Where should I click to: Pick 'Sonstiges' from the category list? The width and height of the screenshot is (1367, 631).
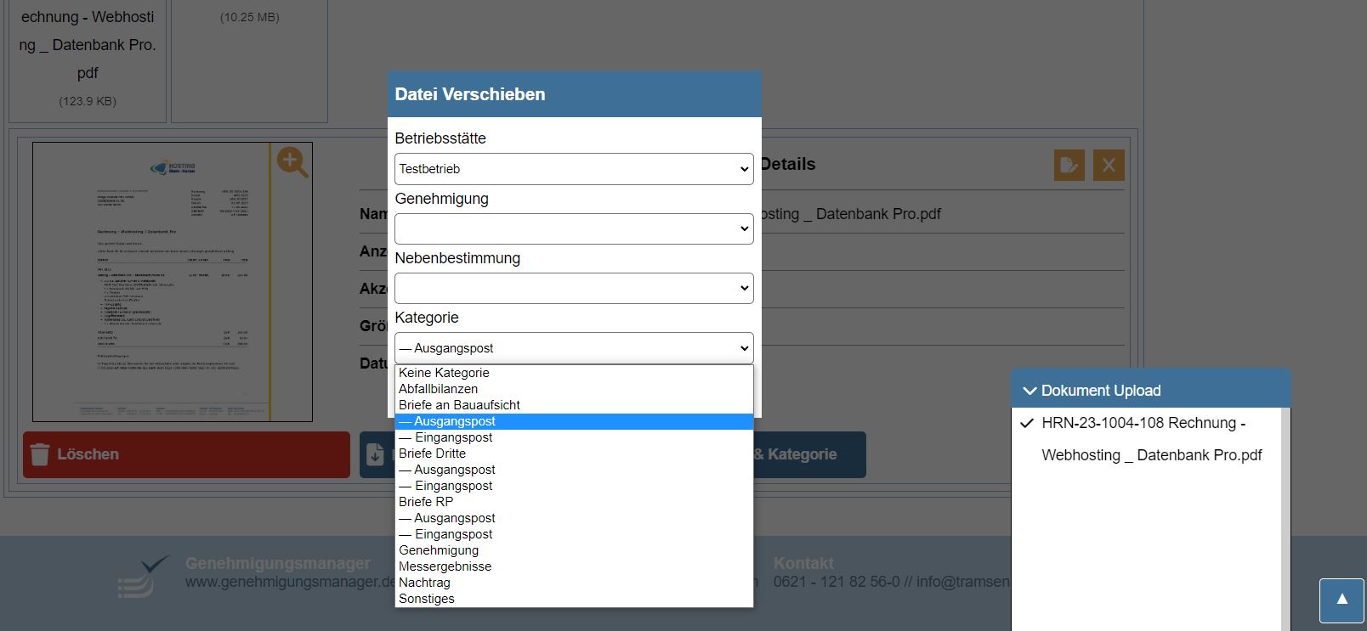(x=426, y=599)
